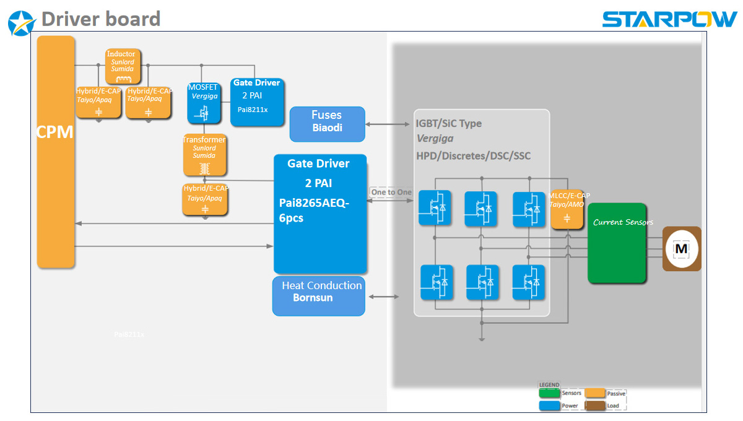Select the lower-right IGBT switch icon
This screenshot has width=743, height=421.
(x=529, y=282)
